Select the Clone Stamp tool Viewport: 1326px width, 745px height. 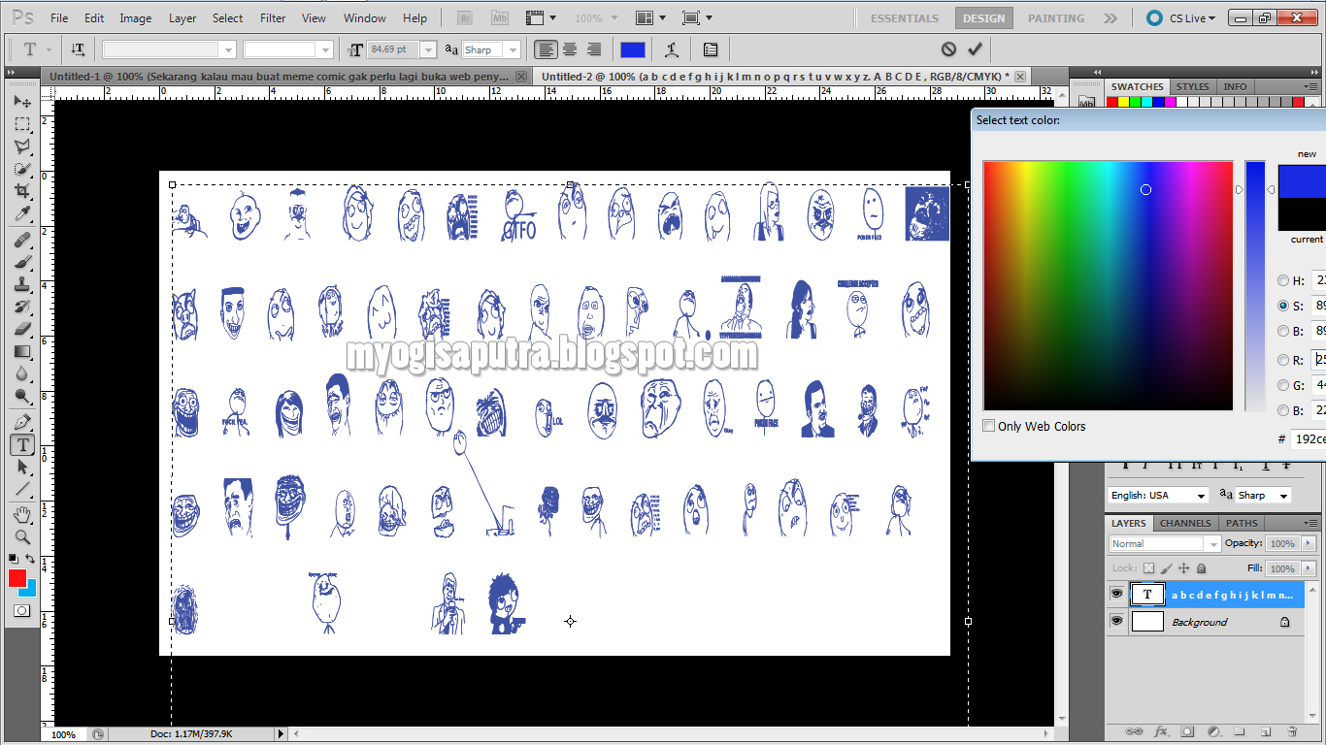pos(21,284)
